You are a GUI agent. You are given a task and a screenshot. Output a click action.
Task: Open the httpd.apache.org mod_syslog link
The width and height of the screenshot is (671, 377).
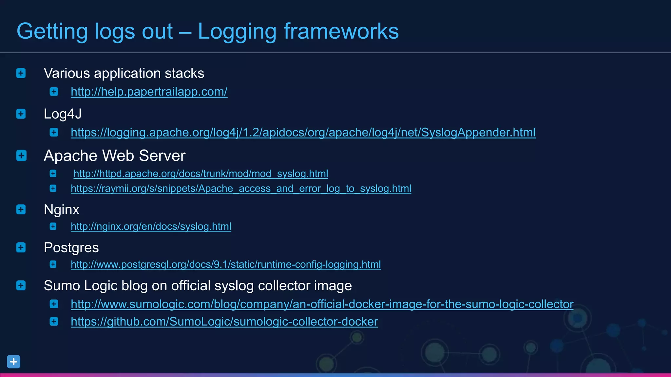pos(201,174)
